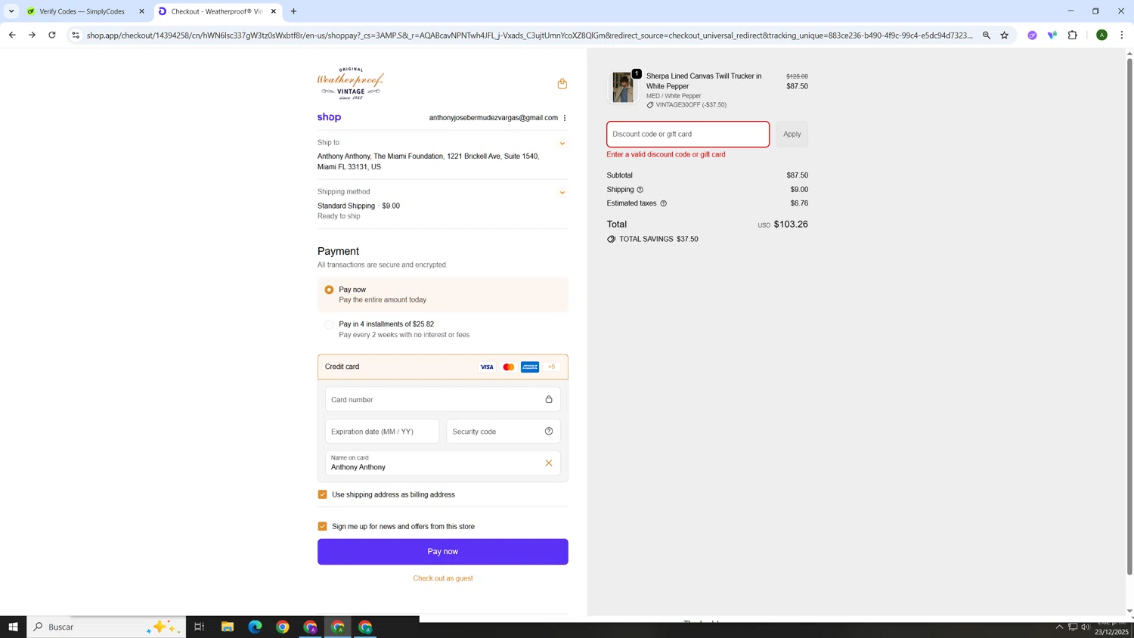Open the tab search dropdown
The height and width of the screenshot is (638, 1134).
(11, 11)
